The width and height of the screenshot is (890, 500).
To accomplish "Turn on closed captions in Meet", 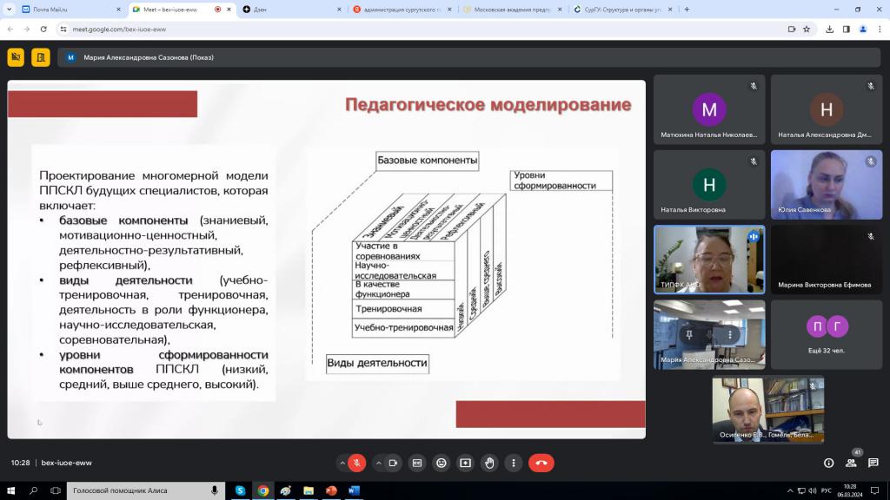I will pyautogui.click(x=417, y=463).
